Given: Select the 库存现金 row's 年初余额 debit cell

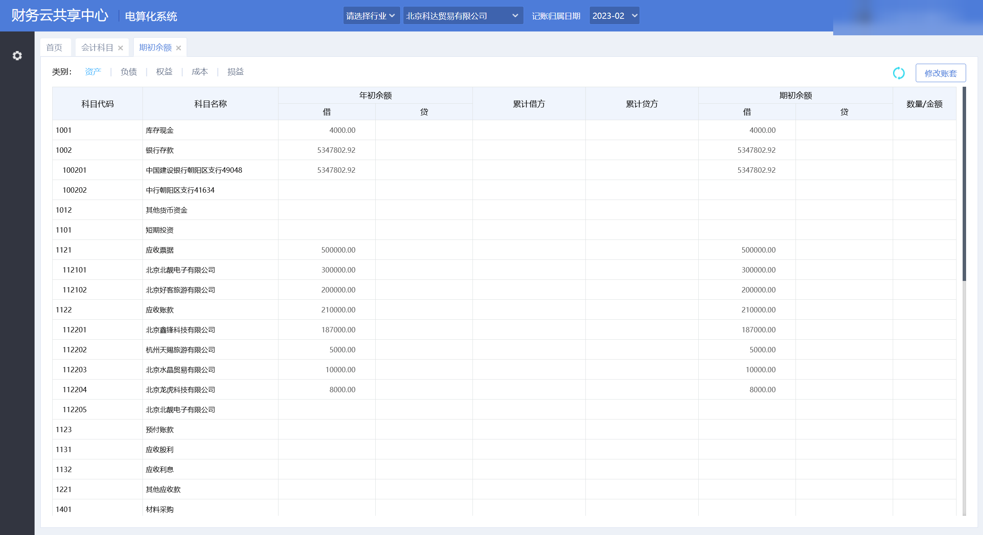Looking at the screenshot, I should click(x=327, y=130).
